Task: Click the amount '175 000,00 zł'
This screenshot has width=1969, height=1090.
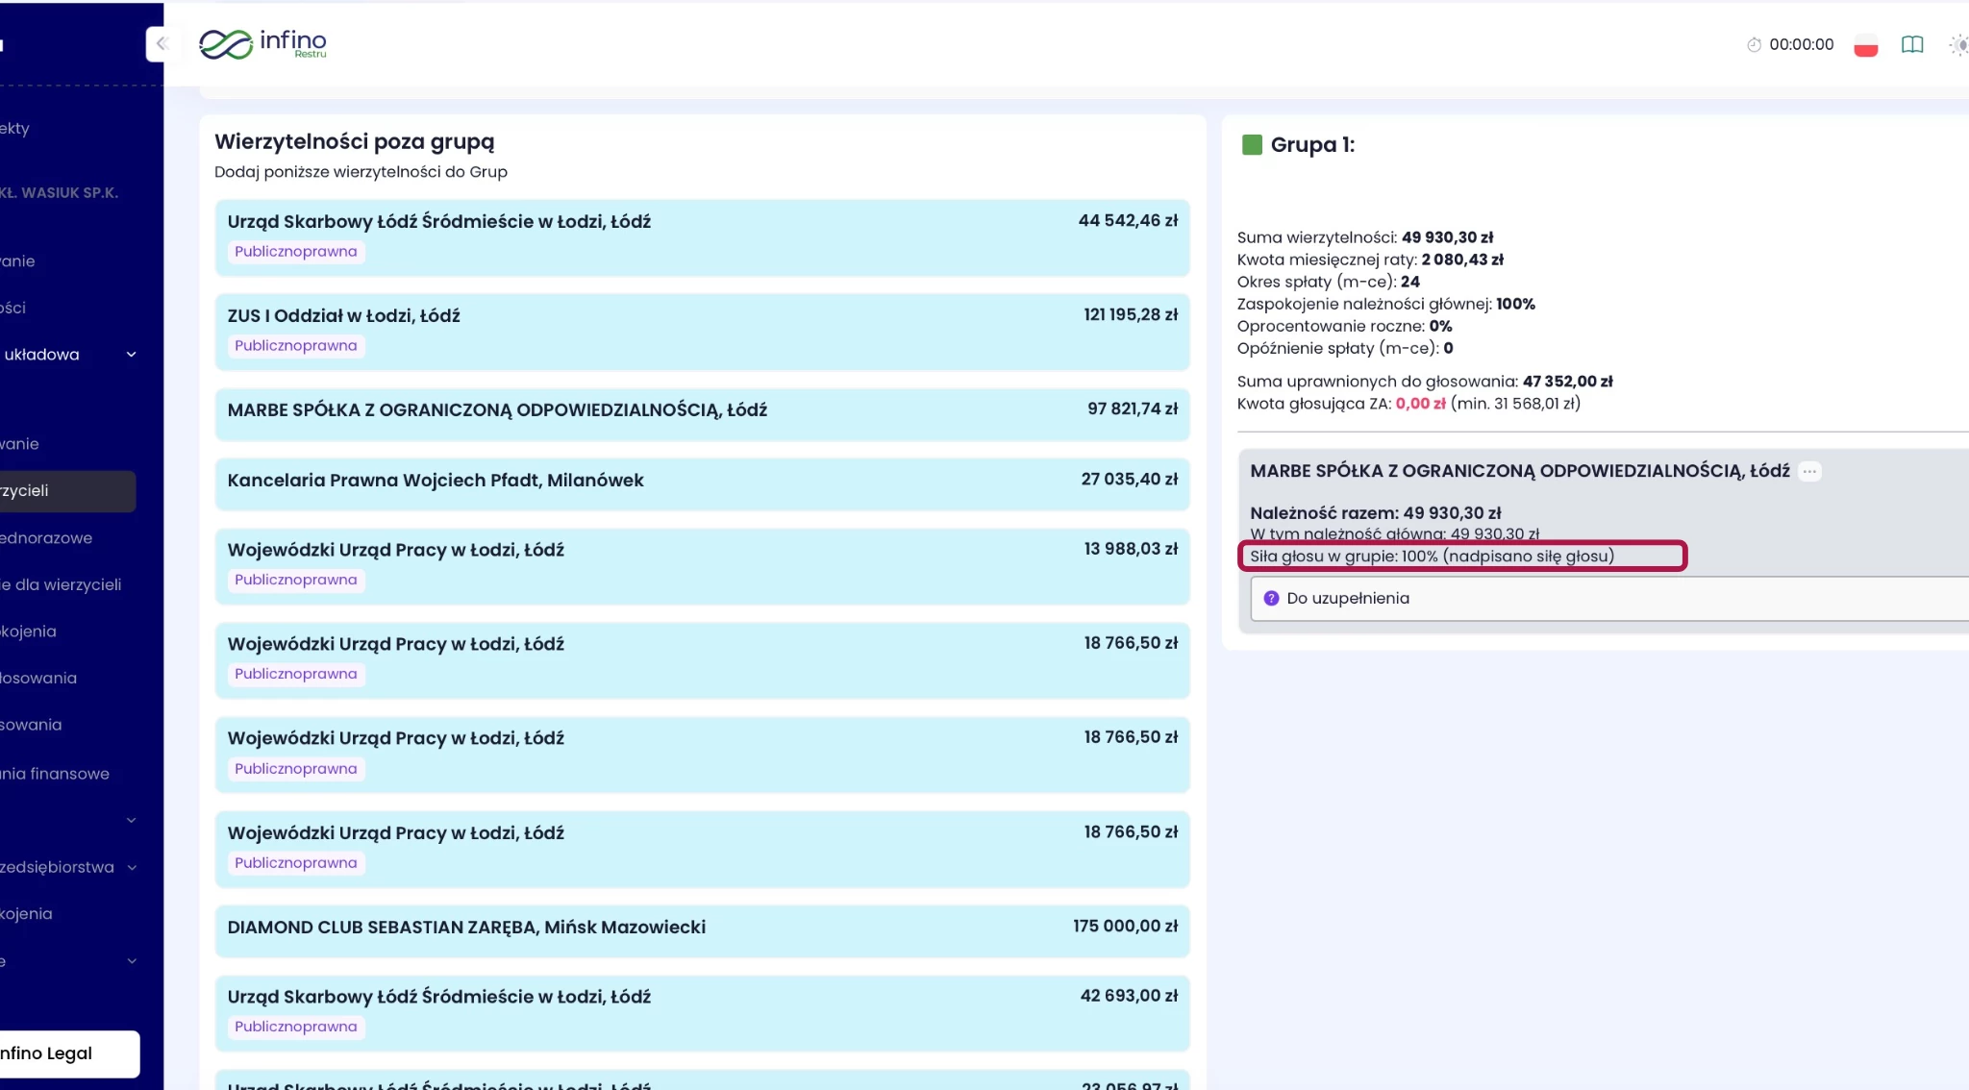Action: [x=1126, y=926]
